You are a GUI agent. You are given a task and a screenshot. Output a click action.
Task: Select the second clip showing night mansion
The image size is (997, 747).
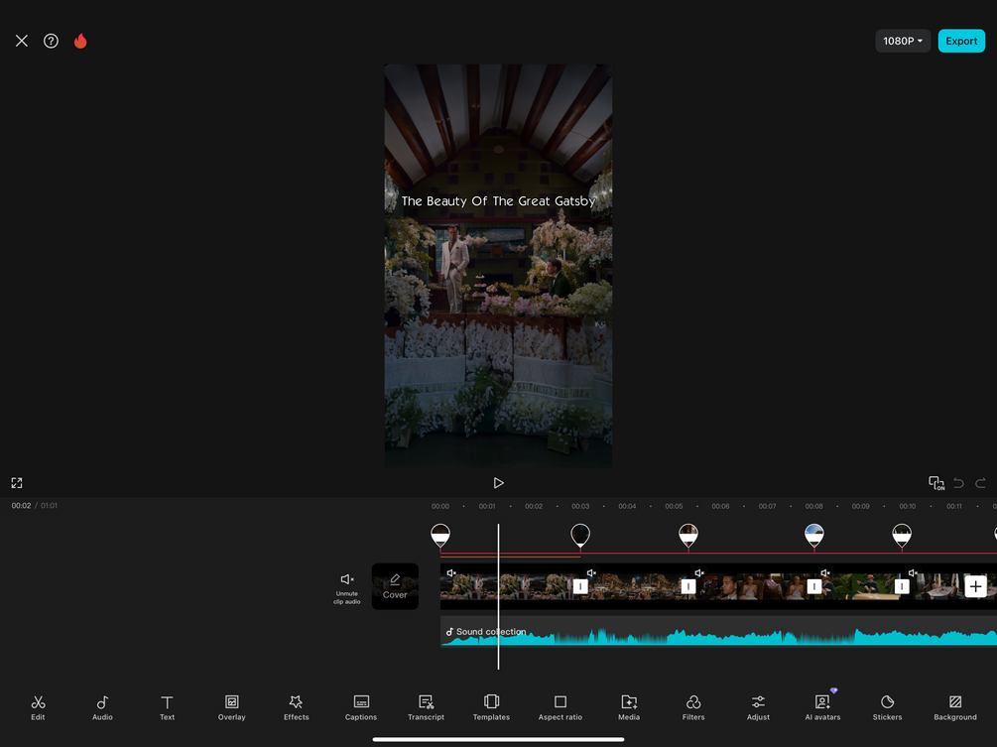pyautogui.click(x=635, y=586)
